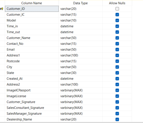143x123 pixels.
Task: Click the Column Name header
Action: (32, 3)
